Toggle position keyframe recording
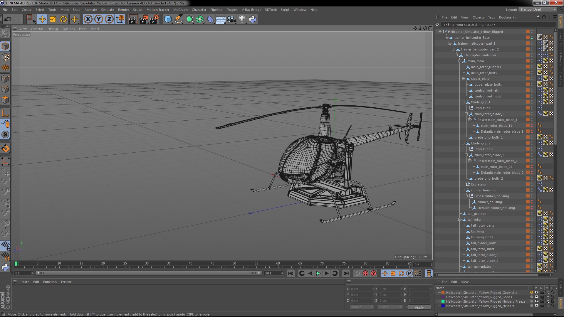The width and height of the screenshot is (564, 317). pyautogui.click(x=385, y=273)
